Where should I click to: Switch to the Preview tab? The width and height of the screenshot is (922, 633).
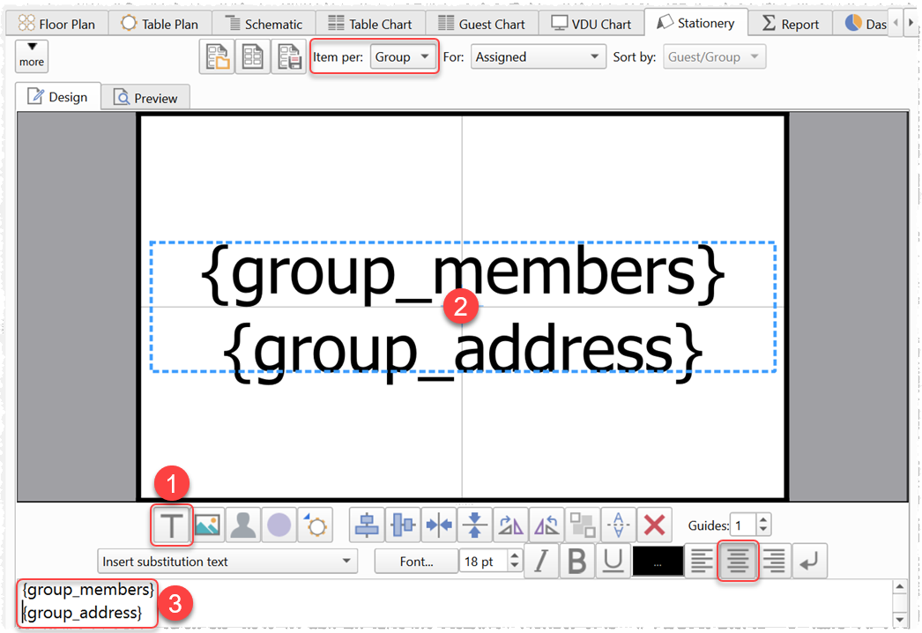145,97
